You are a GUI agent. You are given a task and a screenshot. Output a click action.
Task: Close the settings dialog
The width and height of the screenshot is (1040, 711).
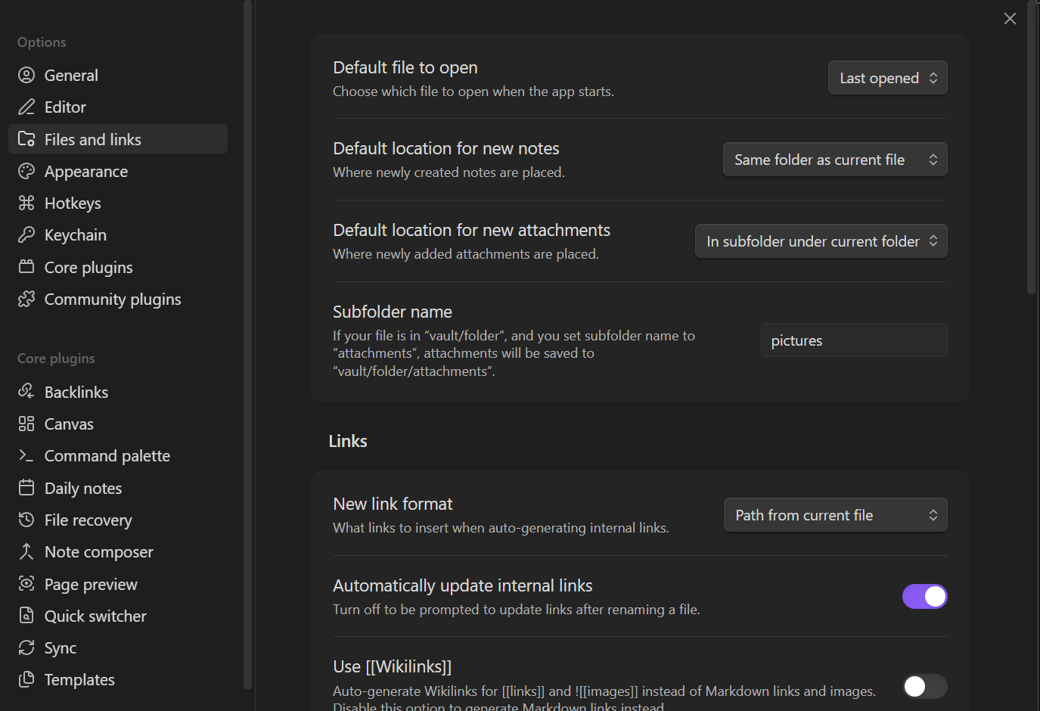[1010, 18]
